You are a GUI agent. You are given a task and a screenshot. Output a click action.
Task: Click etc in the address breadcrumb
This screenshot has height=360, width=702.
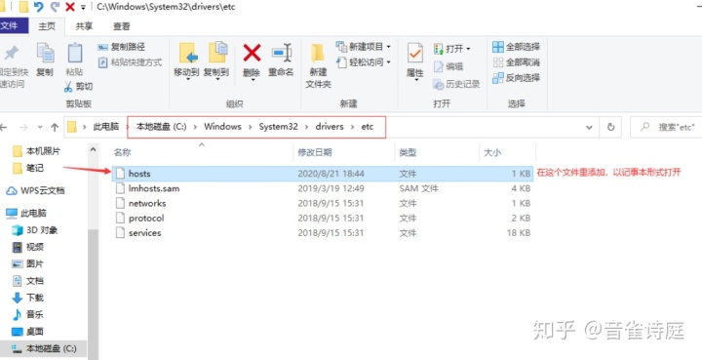click(368, 127)
